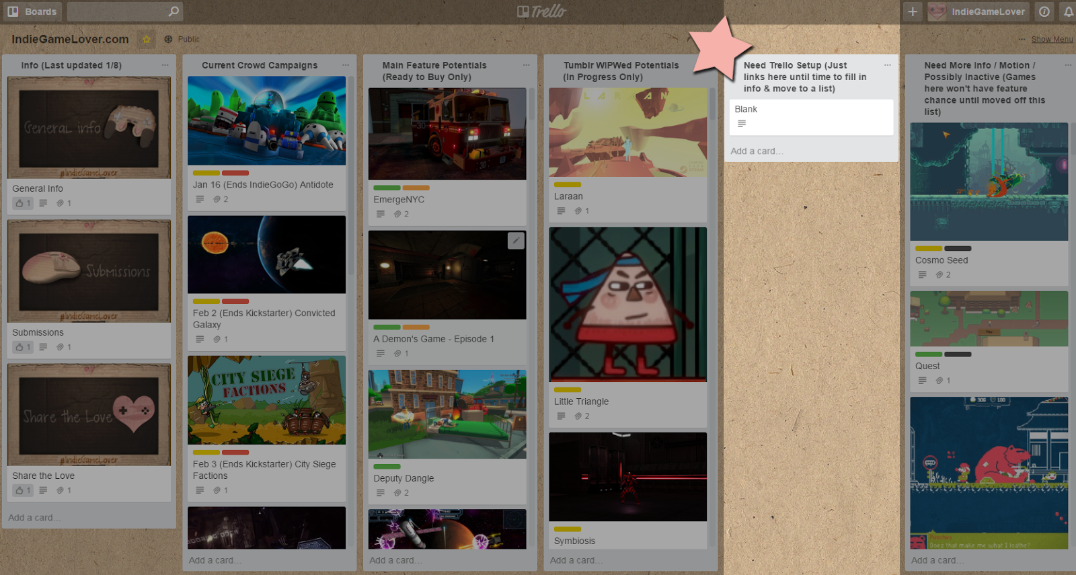The height and width of the screenshot is (575, 1076).
Task: Add a card to Main Feature Potentials
Action: (395, 560)
